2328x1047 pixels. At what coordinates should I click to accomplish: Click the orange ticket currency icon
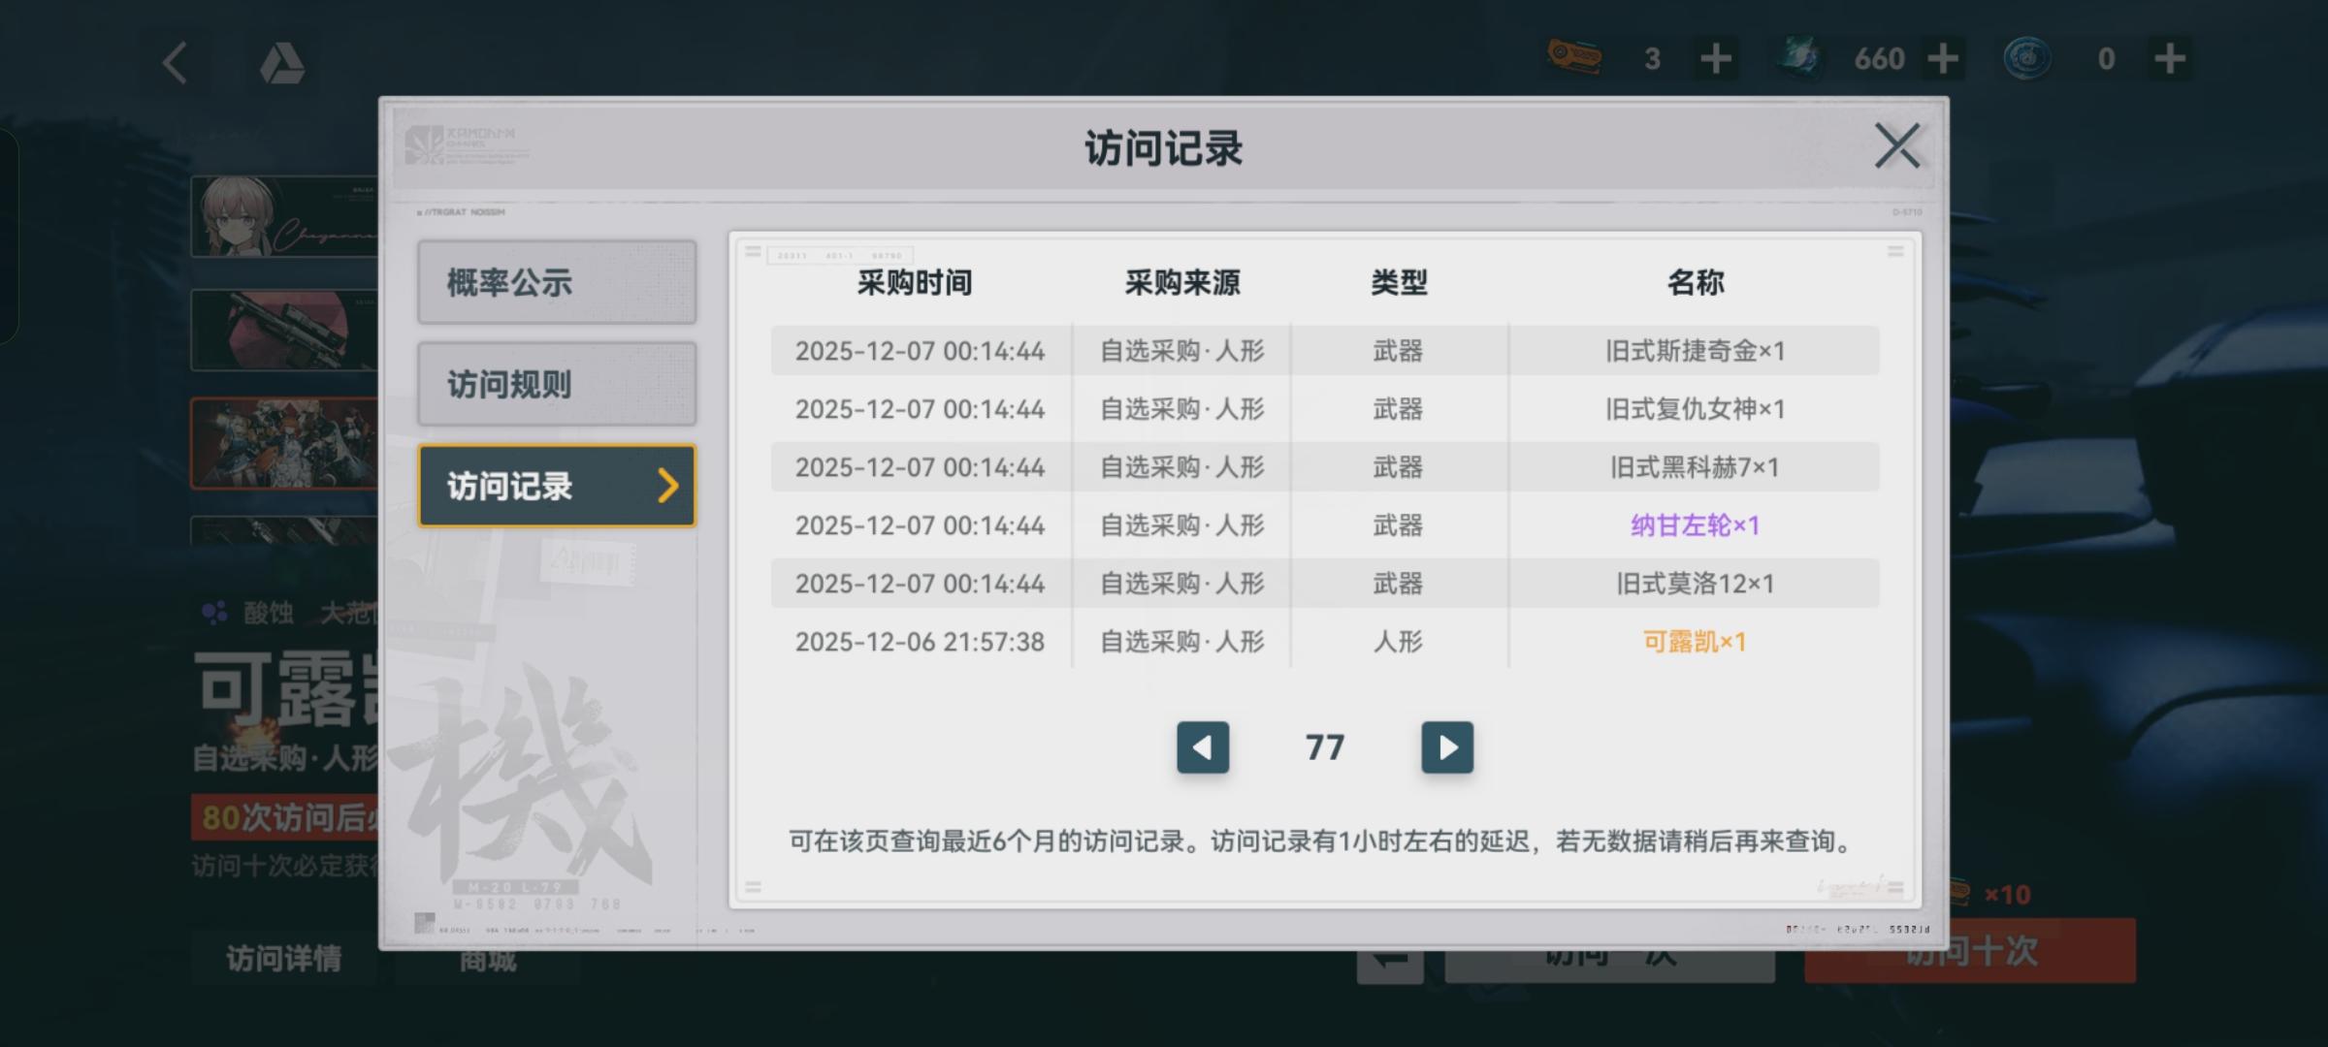1573,58
